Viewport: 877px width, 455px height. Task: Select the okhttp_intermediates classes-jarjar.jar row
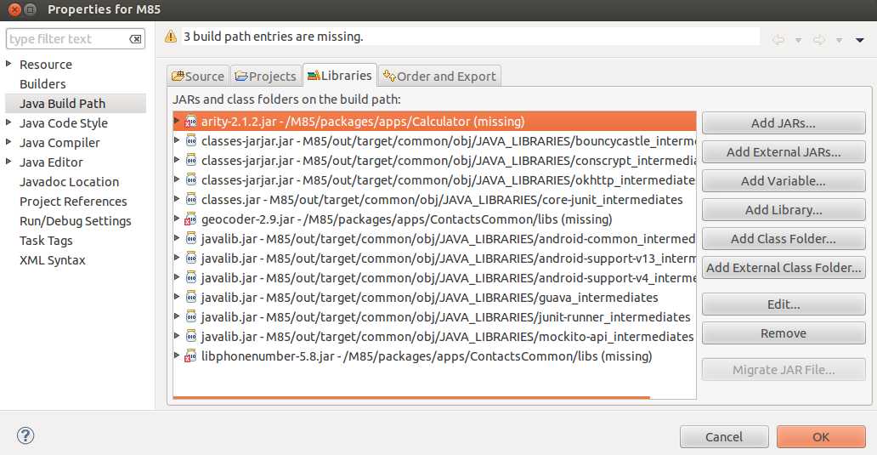click(x=434, y=179)
